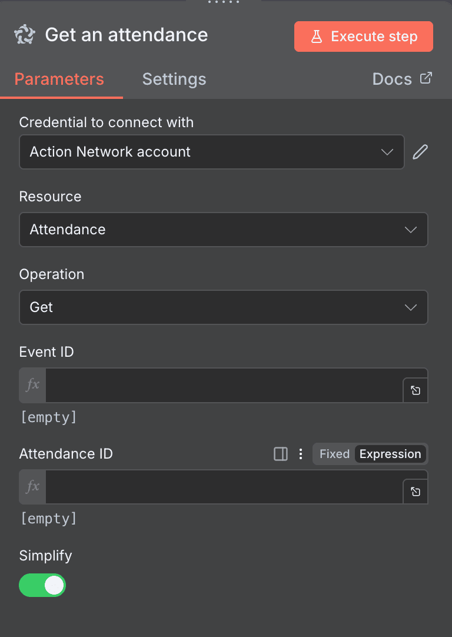Open the three-dot options menu for Attendance ID
The image size is (452, 637).
click(301, 454)
